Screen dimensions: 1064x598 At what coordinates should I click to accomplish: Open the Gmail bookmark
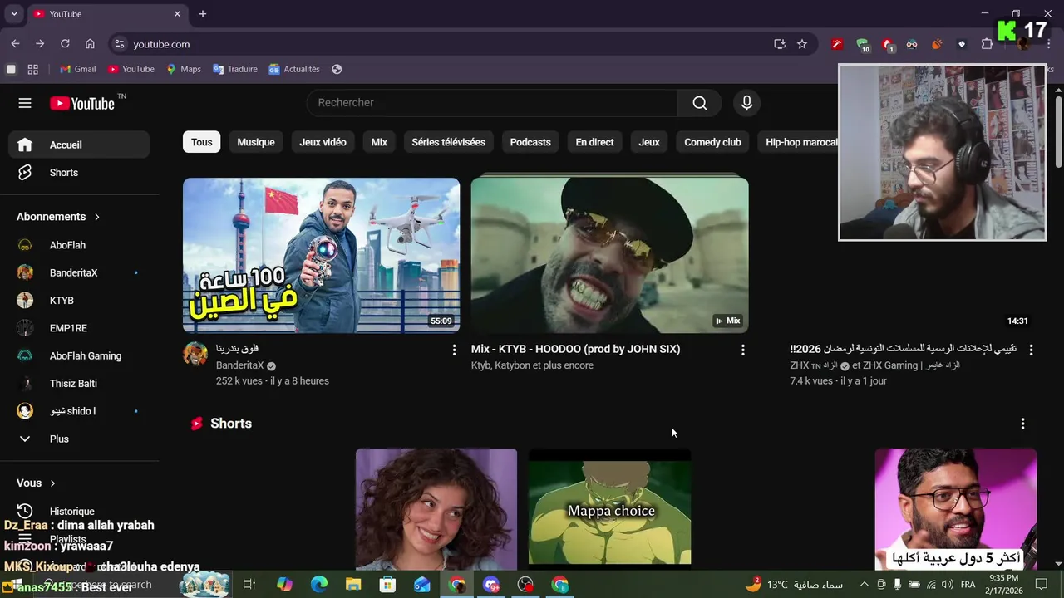tap(78, 69)
